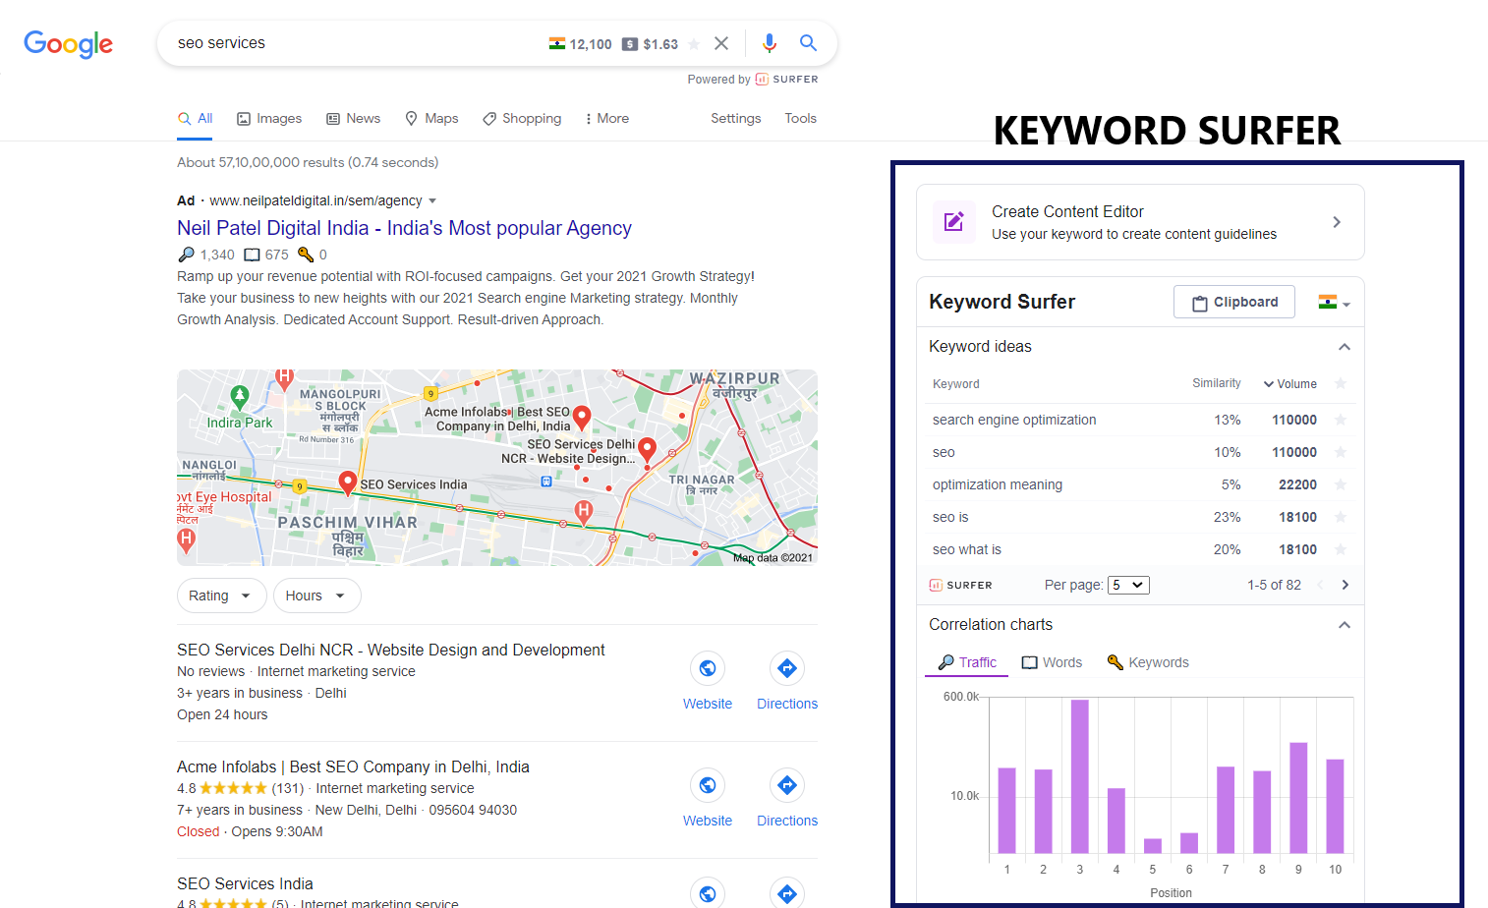Collapse the Correlation charts section
This screenshot has height=908, width=1488.
coord(1345,625)
